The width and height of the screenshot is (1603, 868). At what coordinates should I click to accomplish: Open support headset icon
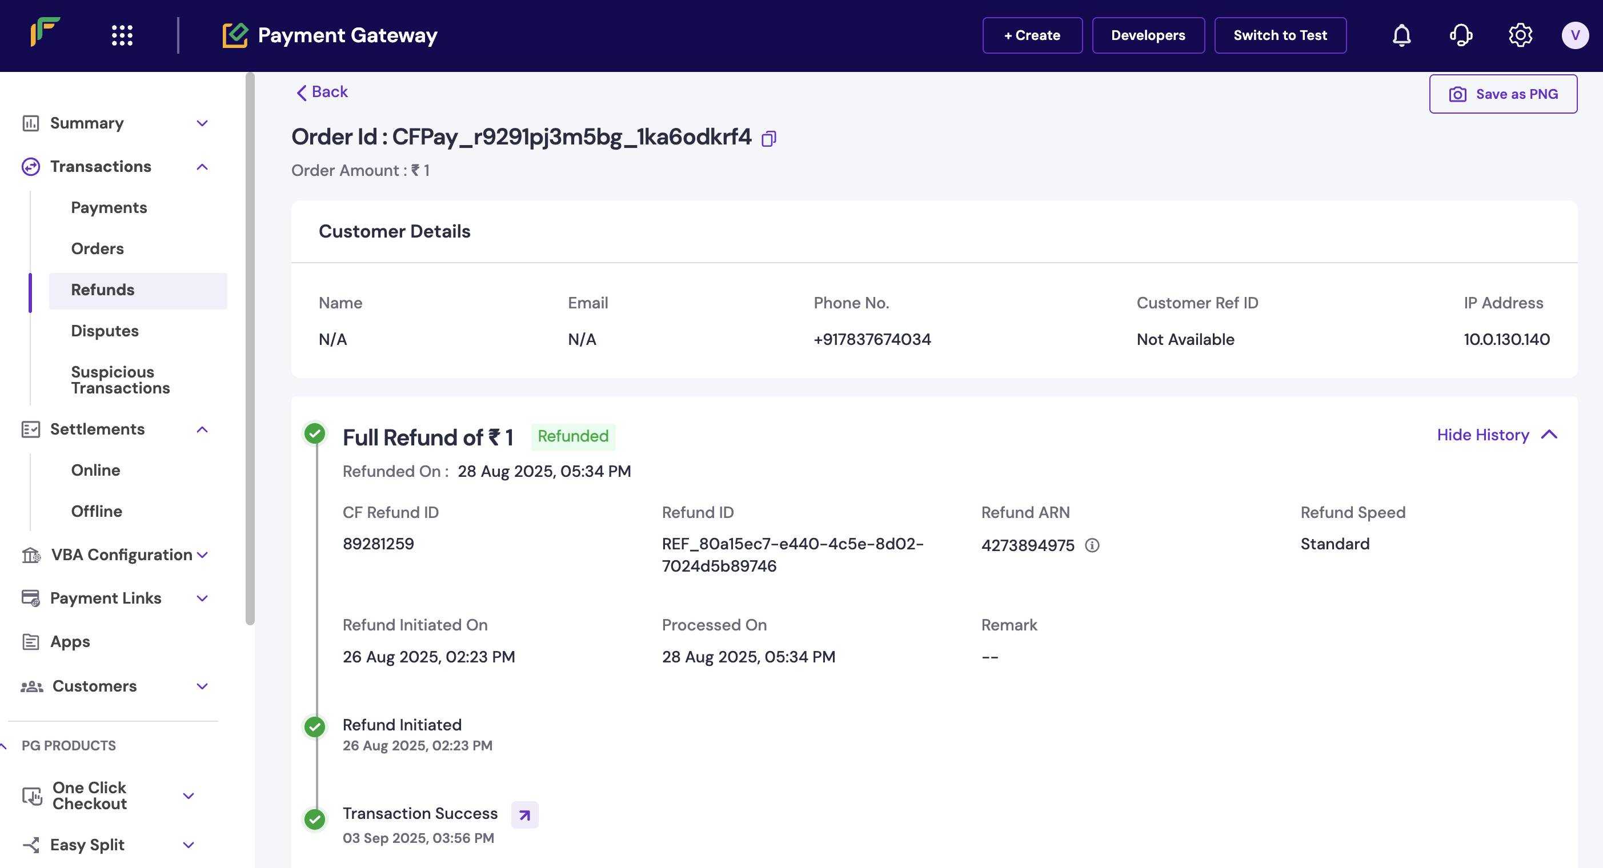1461,35
